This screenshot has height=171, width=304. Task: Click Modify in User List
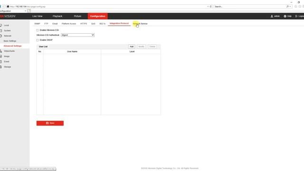click(141, 47)
